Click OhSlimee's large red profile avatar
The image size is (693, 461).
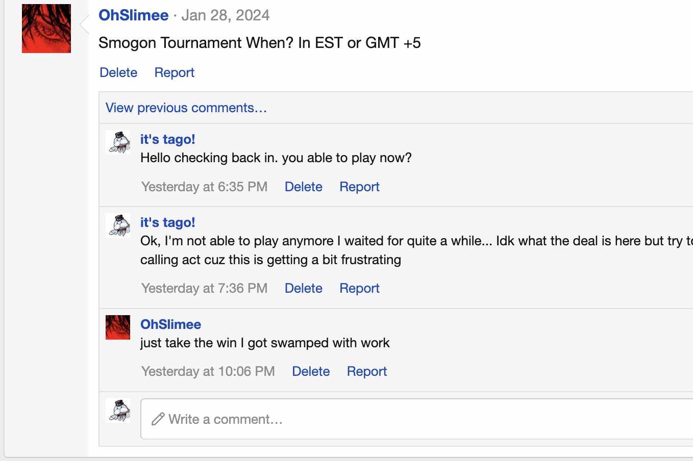(x=46, y=29)
